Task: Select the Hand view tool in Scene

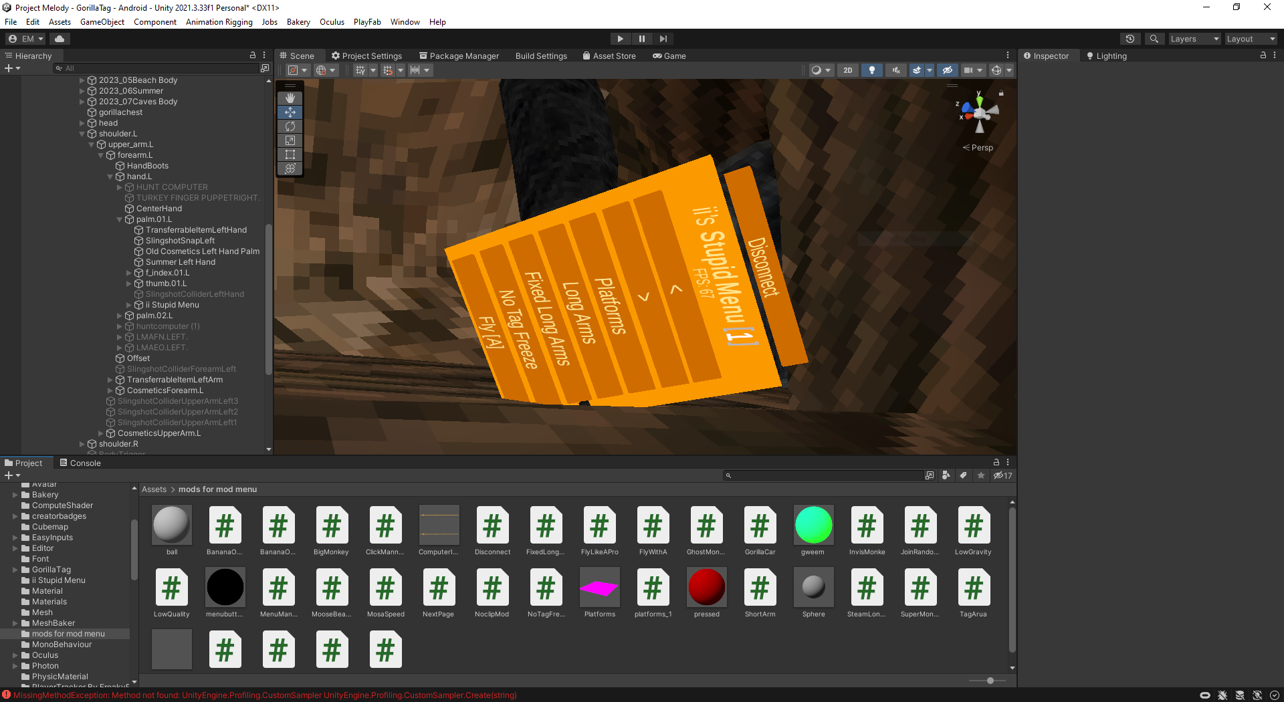Action: tap(290, 98)
